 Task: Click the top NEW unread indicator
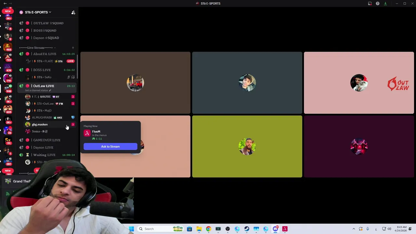click(7, 11)
